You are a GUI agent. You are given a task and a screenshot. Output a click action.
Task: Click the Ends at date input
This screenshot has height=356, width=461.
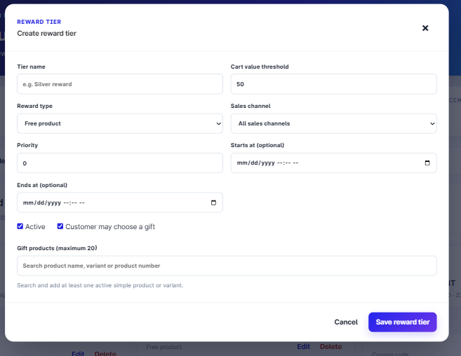click(120, 203)
